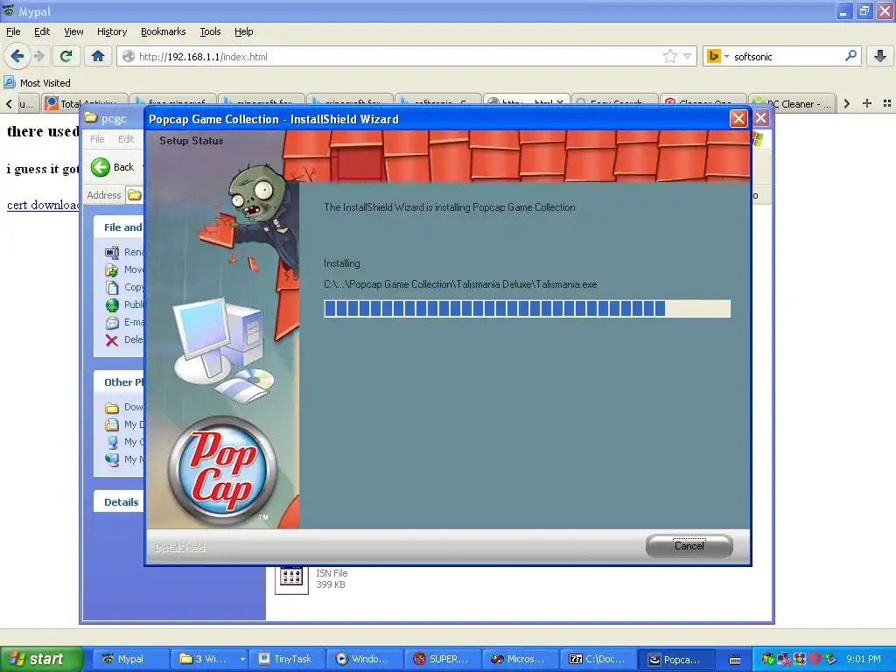Switch to the PC Cleaner tab
896x672 pixels.
(x=792, y=103)
